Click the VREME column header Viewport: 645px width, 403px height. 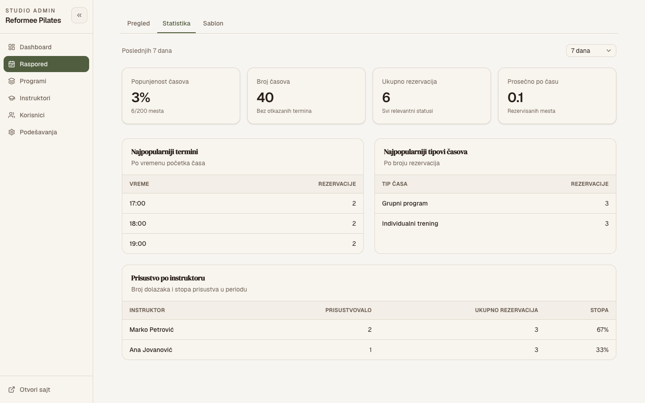click(139, 184)
